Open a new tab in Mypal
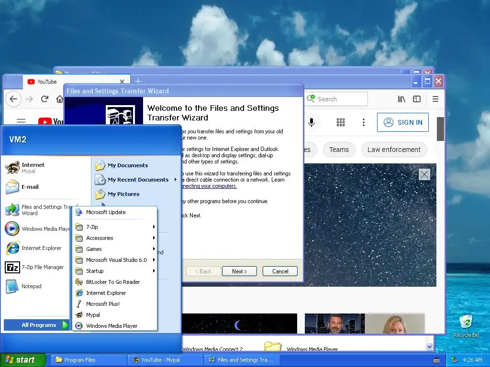 pos(138,81)
